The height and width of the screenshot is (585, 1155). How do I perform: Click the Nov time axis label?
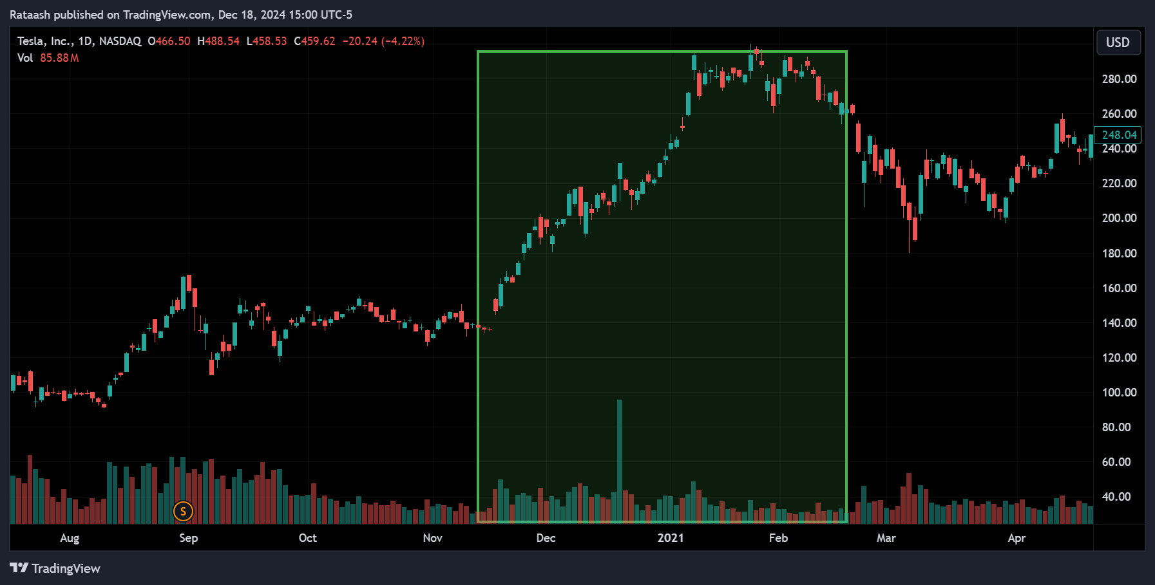pos(433,538)
